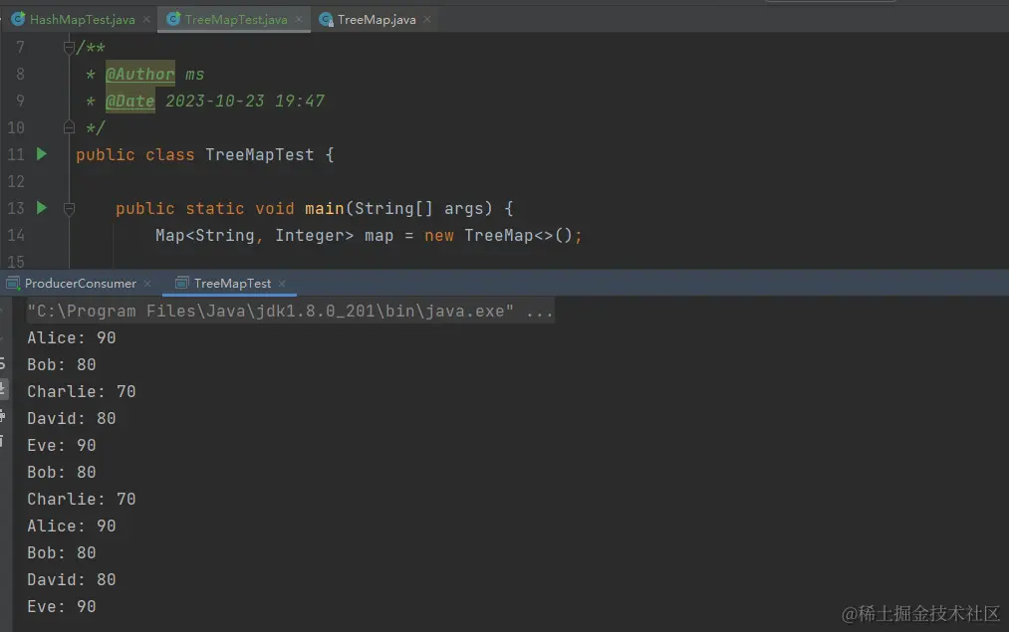
Task: Run class TreeMapTest from gutter arrow
Action: [x=41, y=154]
